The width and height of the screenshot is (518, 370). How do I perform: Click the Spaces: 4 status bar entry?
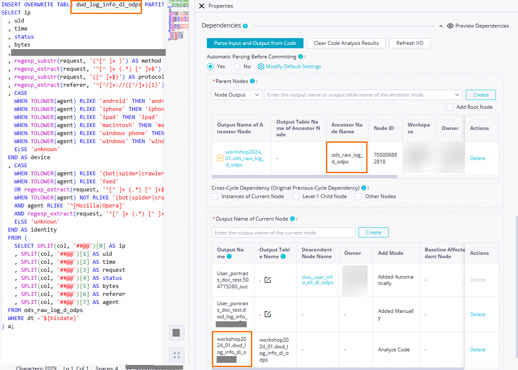pyautogui.click(x=107, y=368)
